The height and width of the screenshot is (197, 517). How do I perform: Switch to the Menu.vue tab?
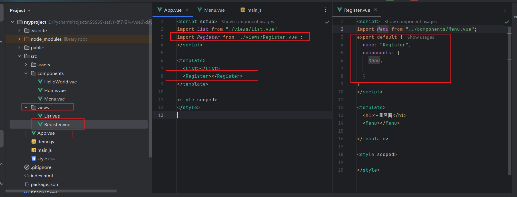click(214, 10)
